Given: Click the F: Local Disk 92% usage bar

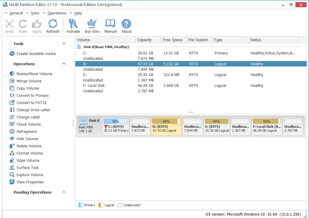Looking at the screenshot, I should 267,121.
